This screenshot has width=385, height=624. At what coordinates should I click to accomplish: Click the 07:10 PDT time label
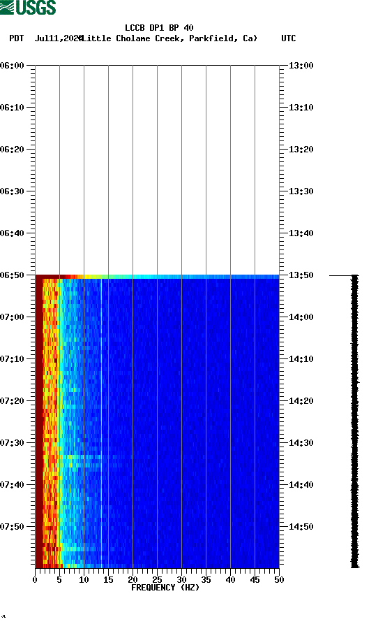tap(13, 359)
